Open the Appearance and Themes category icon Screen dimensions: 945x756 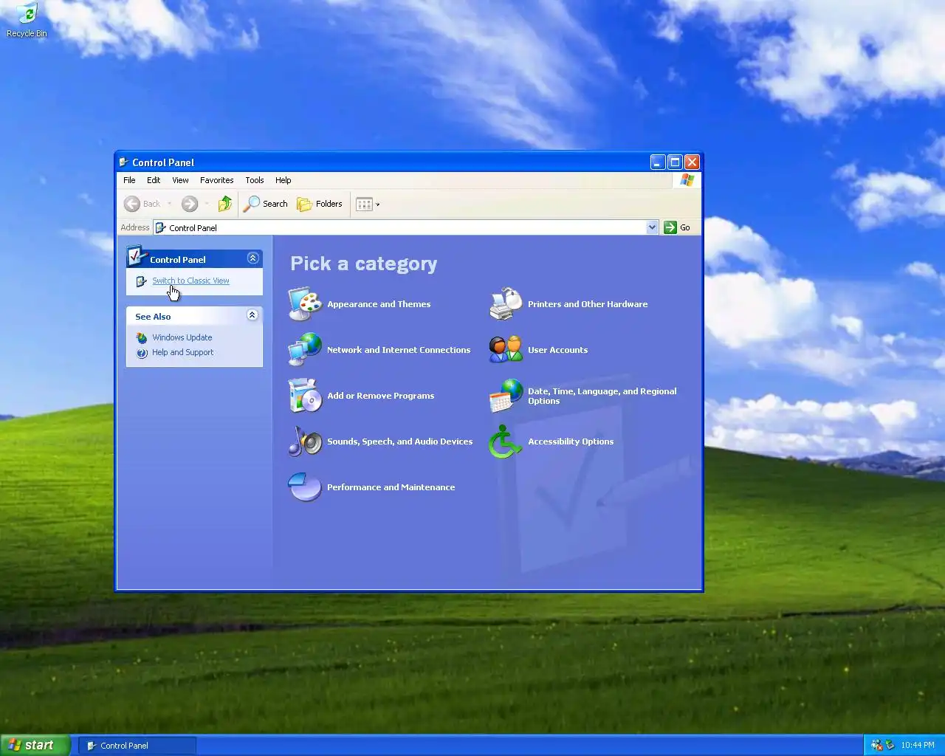click(x=305, y=304)
